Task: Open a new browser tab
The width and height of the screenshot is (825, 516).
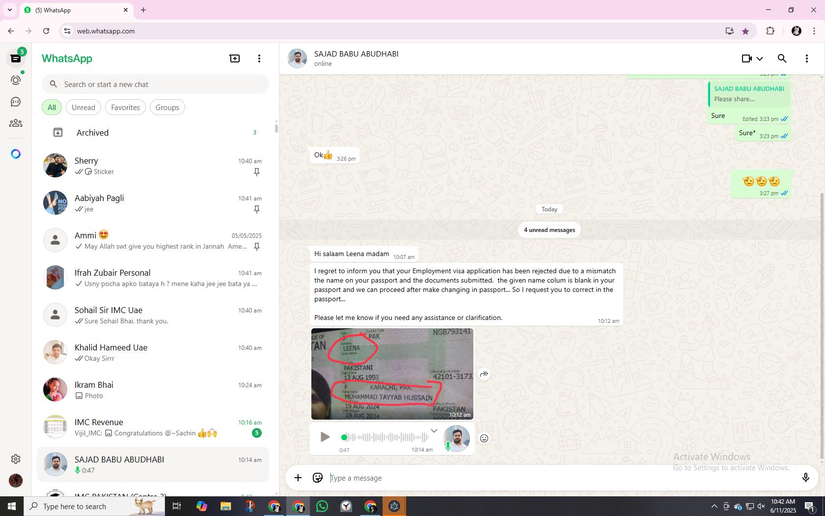Action: tap(143, 10)
